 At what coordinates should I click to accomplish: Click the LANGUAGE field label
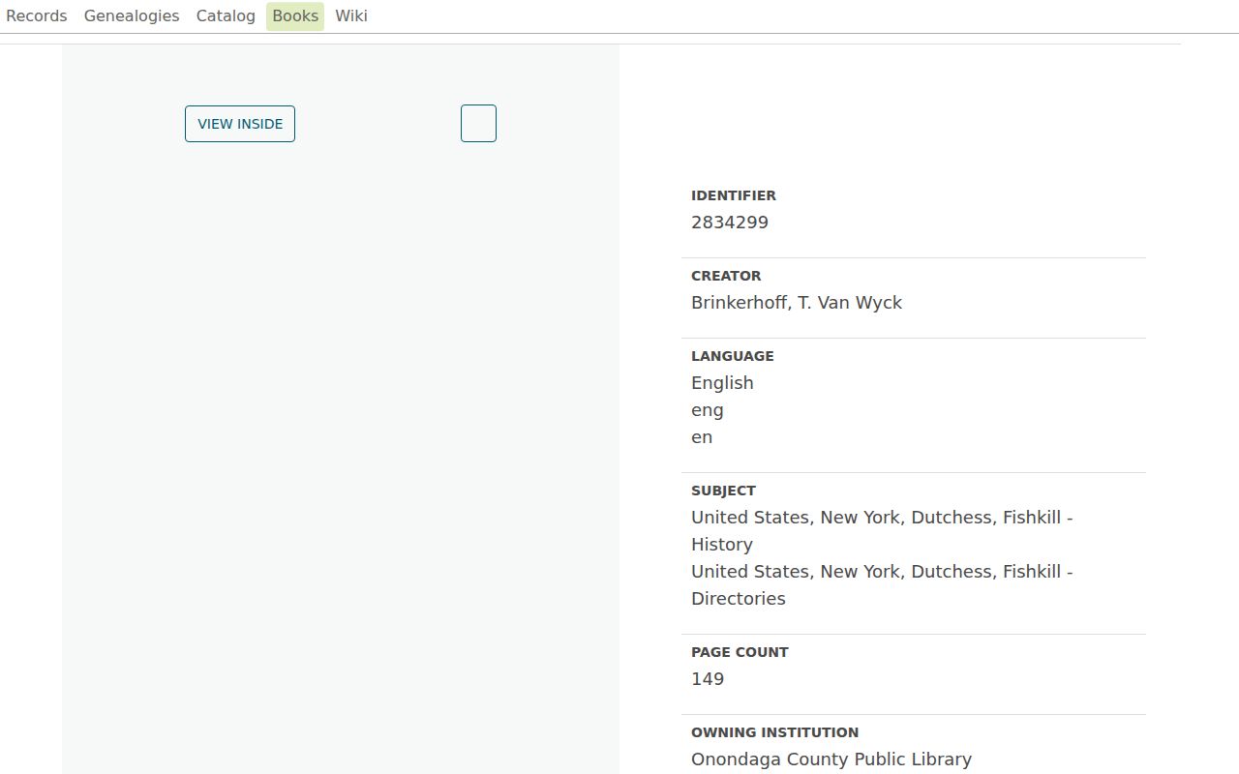click(x=733, y=356)
